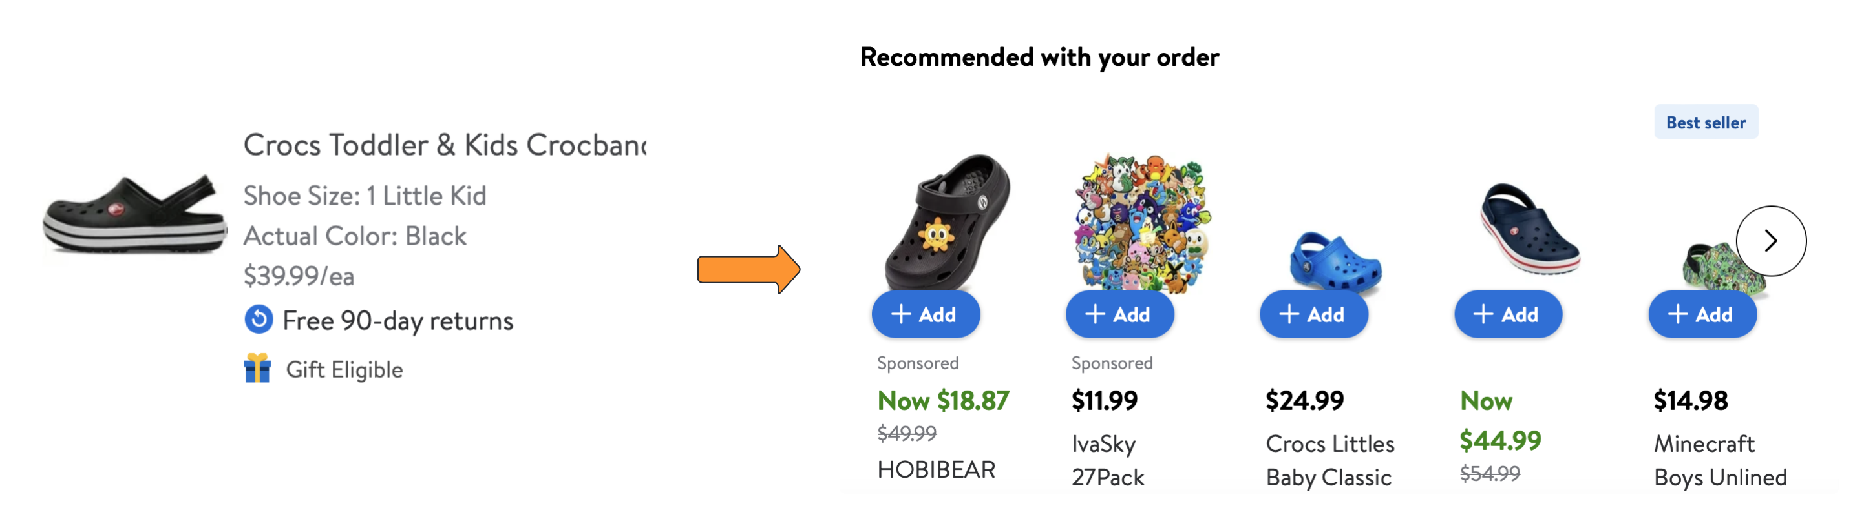Image resolution: width=1864 pixels, height=519 pixels.
Task: Add Minecraft Boys Unlined clog
Action: point(1702,314)
